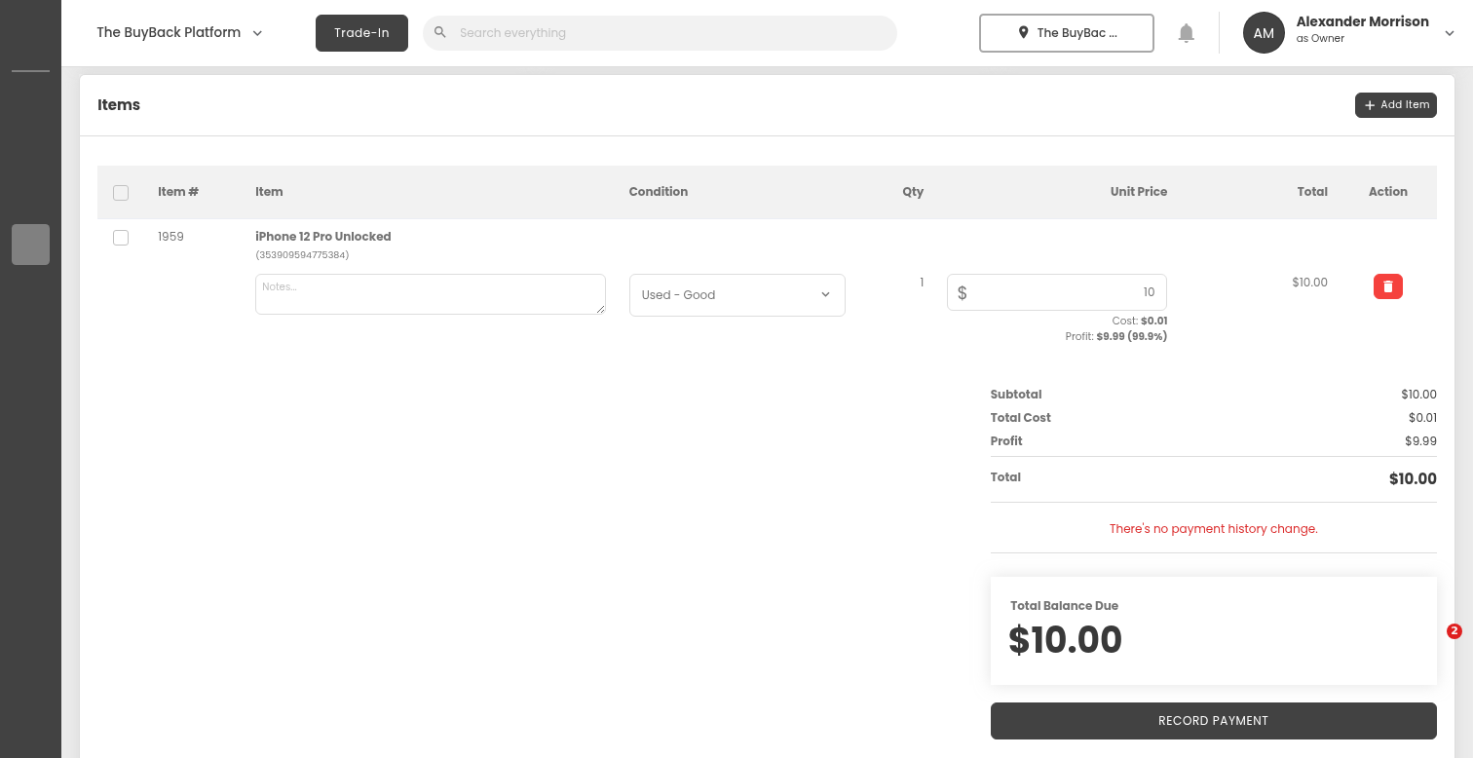Click the plus icon on Add Item
Screen dimensions: 1473x758
(x=1370, y=105)
